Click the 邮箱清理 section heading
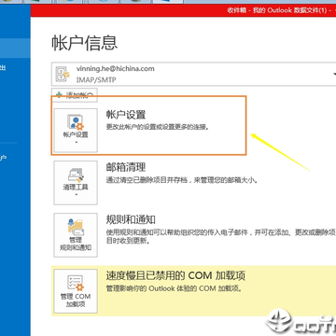The image size is (336, 336). pyautogui.click(x=126, y=167)
